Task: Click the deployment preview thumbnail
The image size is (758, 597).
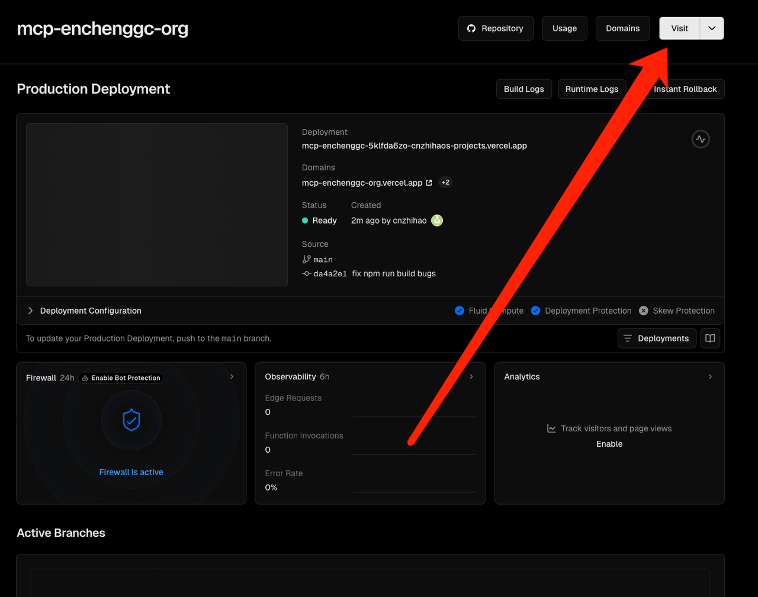Action: (157, 205)
